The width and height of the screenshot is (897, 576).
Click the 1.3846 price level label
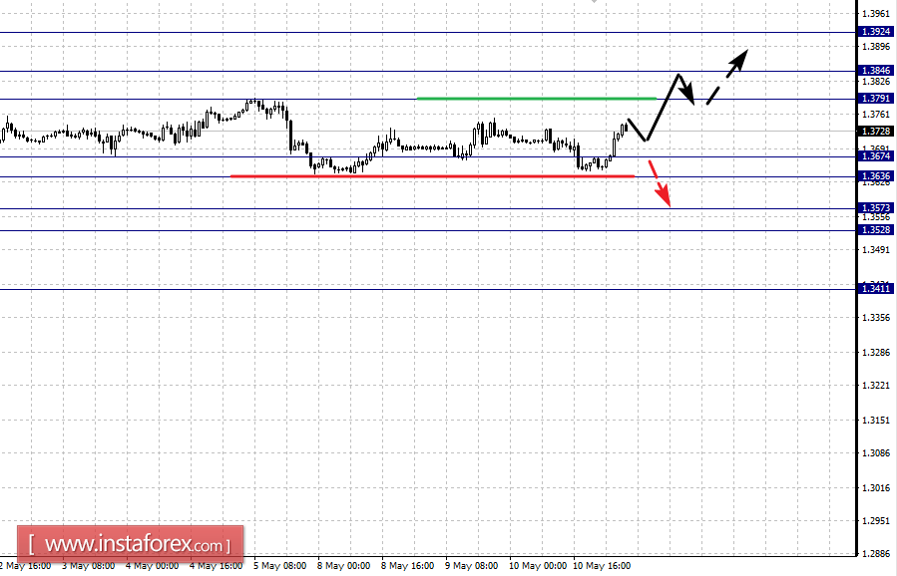coord(875,71)
